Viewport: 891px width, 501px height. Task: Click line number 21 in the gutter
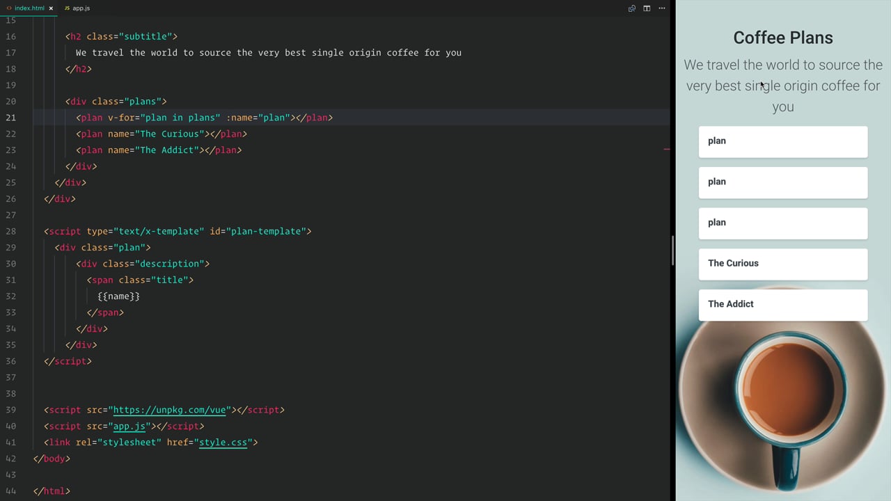coord(10,118)
